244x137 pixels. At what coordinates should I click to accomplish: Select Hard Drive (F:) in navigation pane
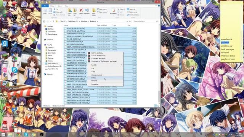pos(53,69)
